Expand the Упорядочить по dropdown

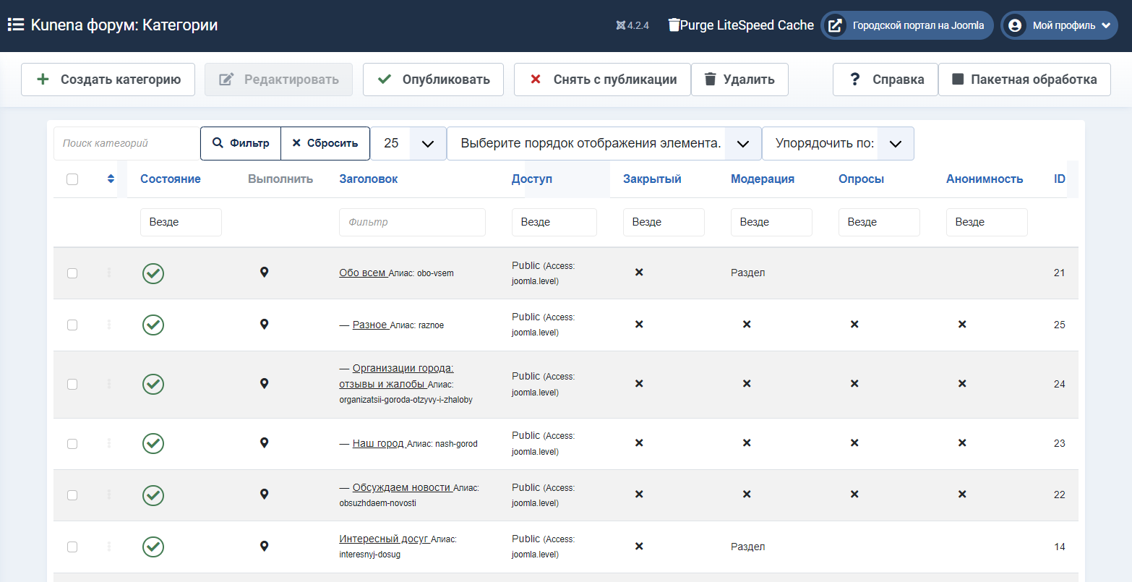[838, 143]
